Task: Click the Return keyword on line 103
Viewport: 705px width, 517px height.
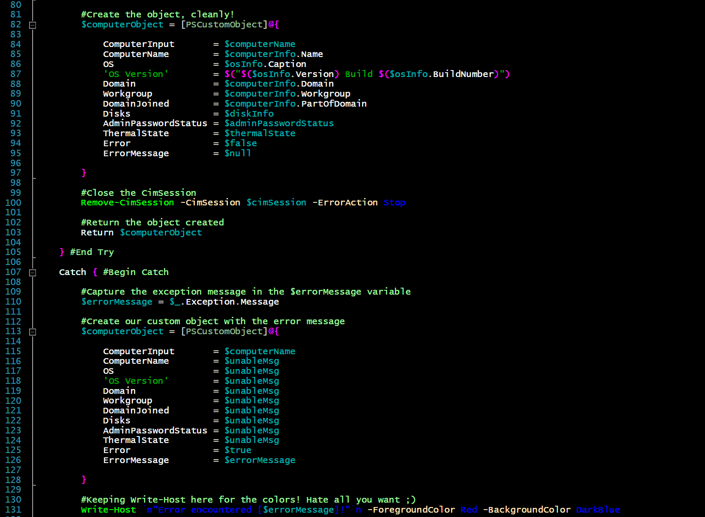Action: click(x=97, y=232)
